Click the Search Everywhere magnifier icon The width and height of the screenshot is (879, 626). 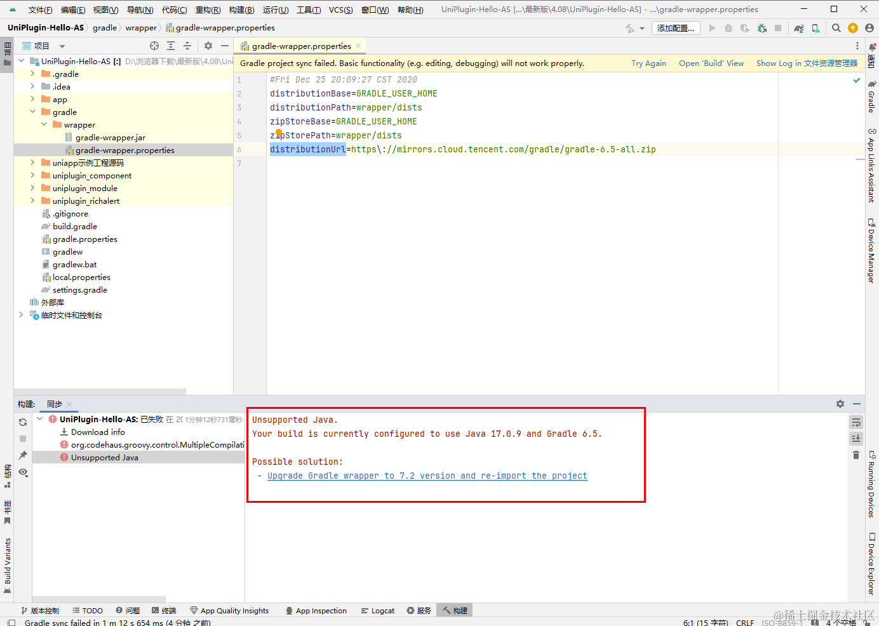(x=836, y=28)
